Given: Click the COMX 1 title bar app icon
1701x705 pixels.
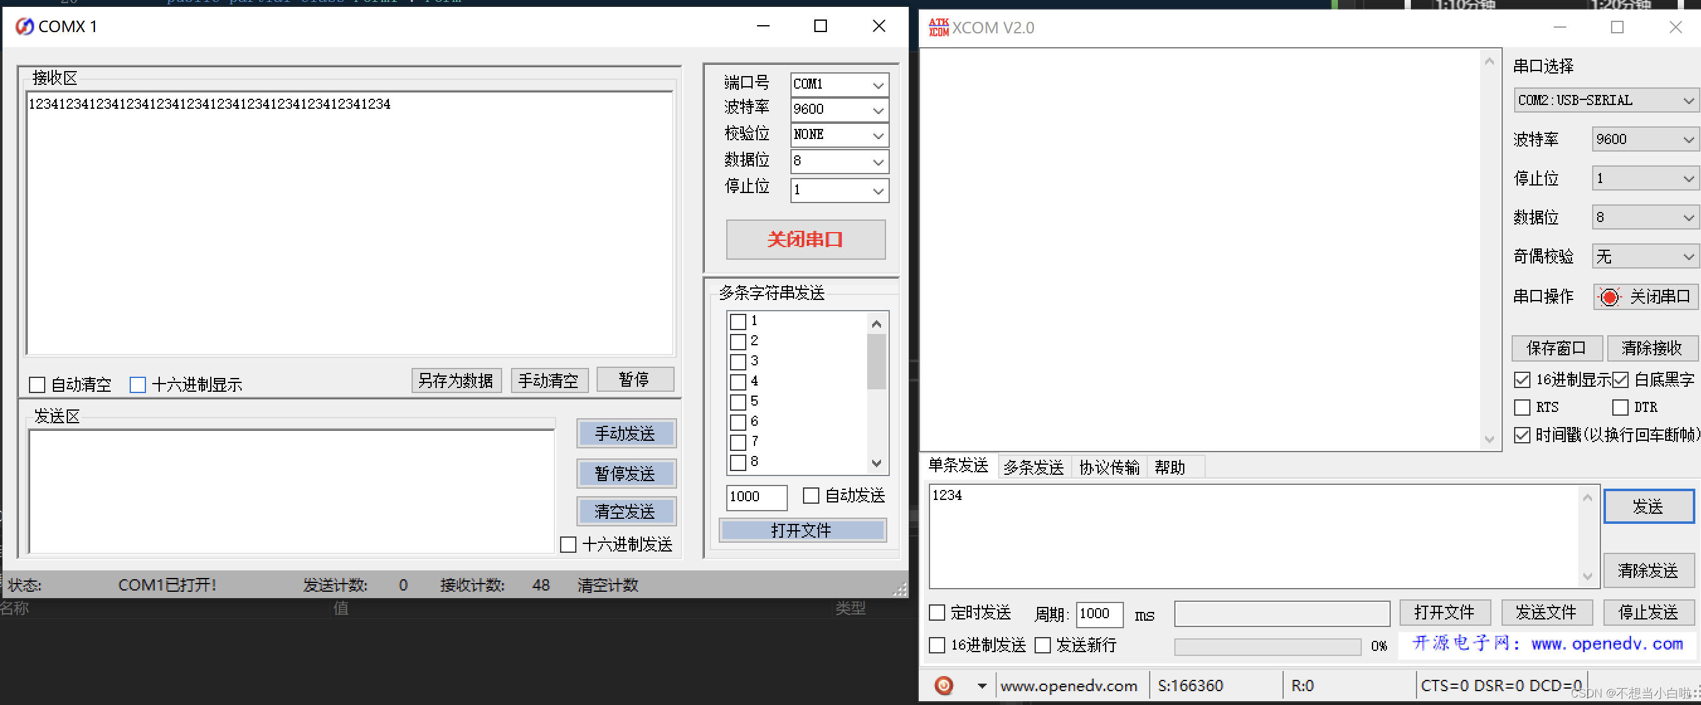Looking at the screenshot, I should tap(25, 26).
